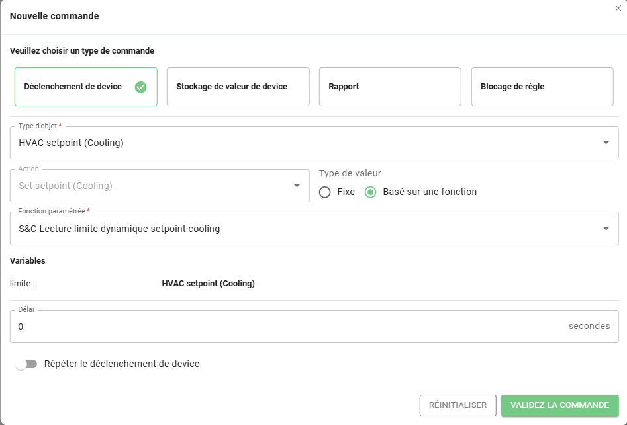
Task: Click the Action field dropdown arrow
Action: pos(297,186)
